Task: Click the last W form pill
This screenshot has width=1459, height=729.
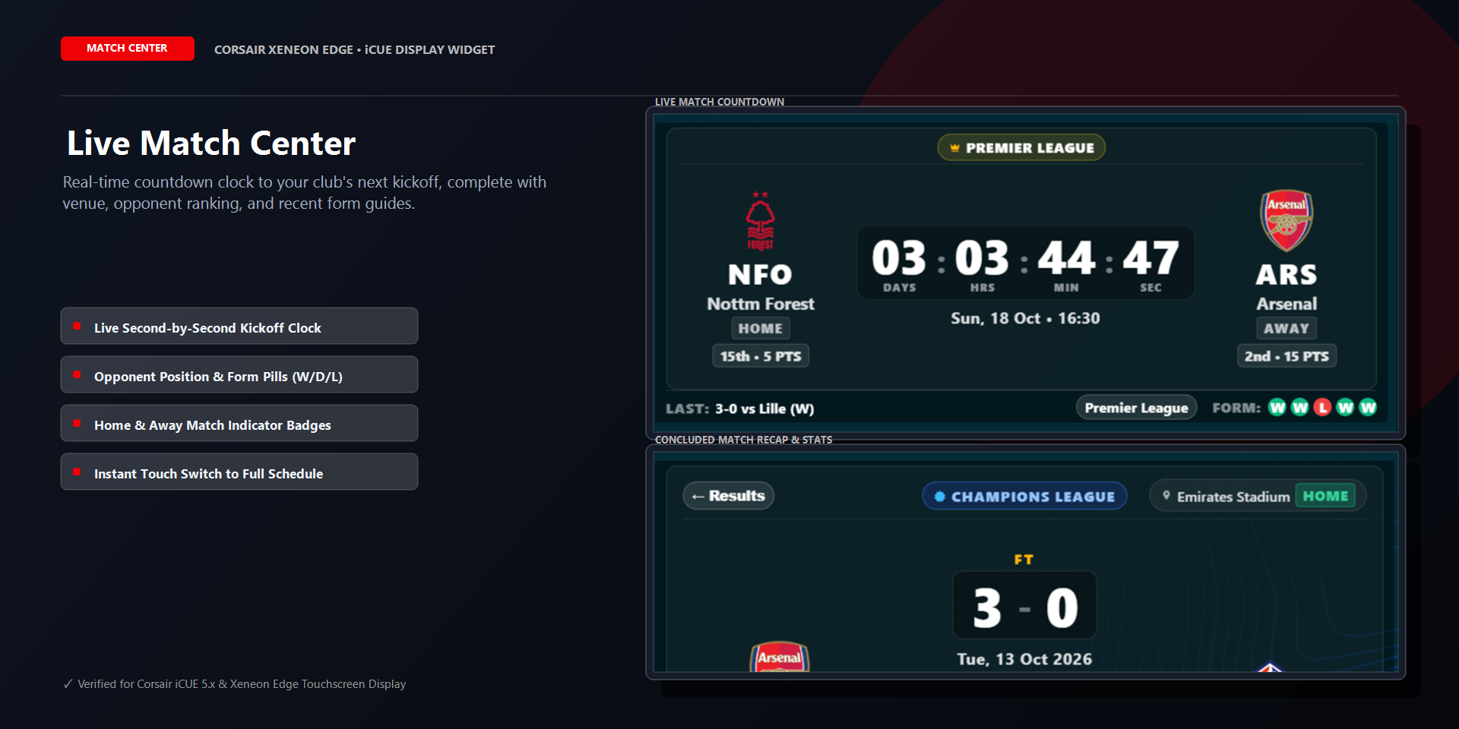Action: click(x=1368, y=408)
